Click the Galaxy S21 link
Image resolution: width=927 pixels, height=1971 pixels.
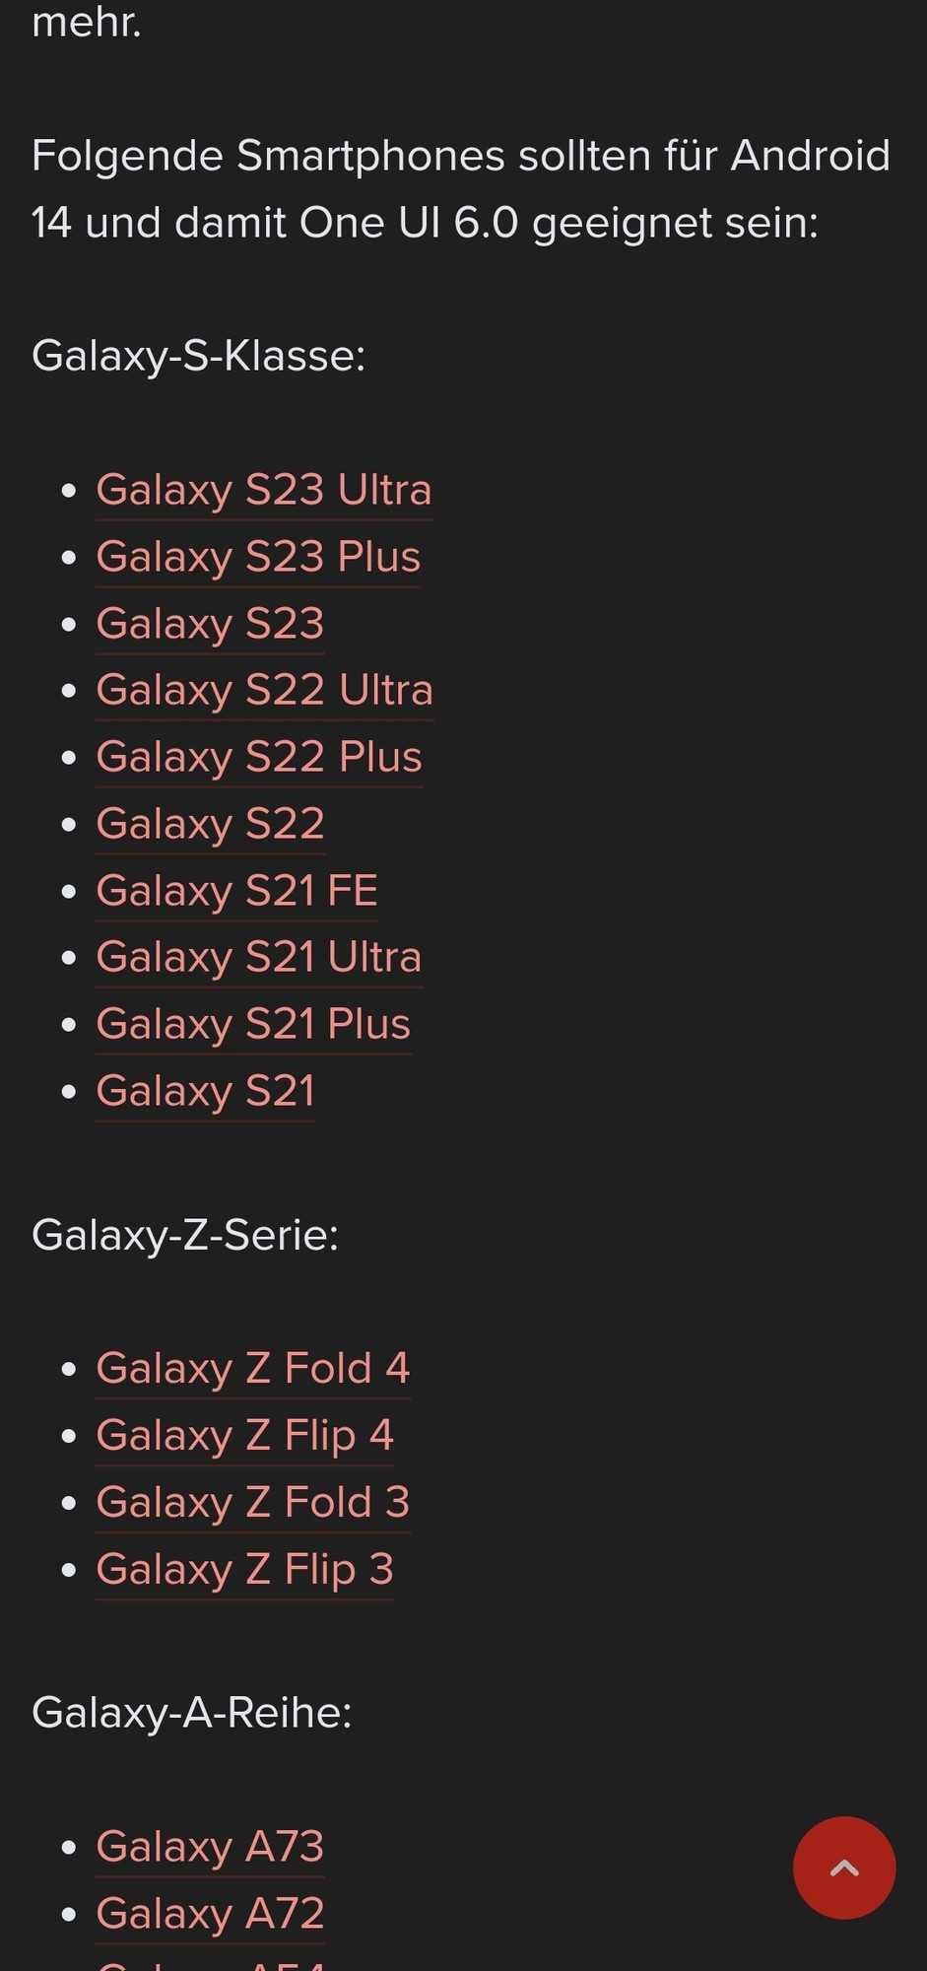pyautogui.click(x=205, y=1091)
